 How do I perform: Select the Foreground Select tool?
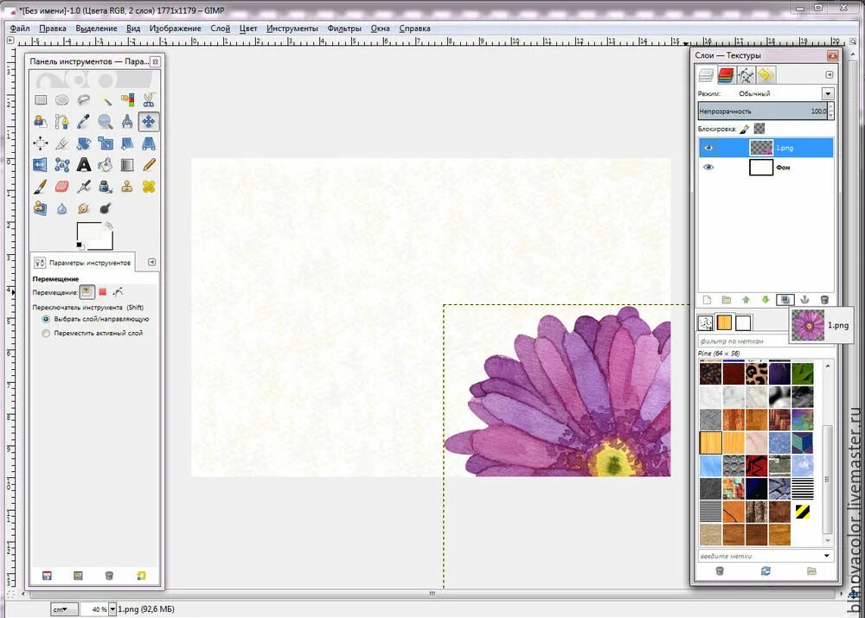point(41,121)
